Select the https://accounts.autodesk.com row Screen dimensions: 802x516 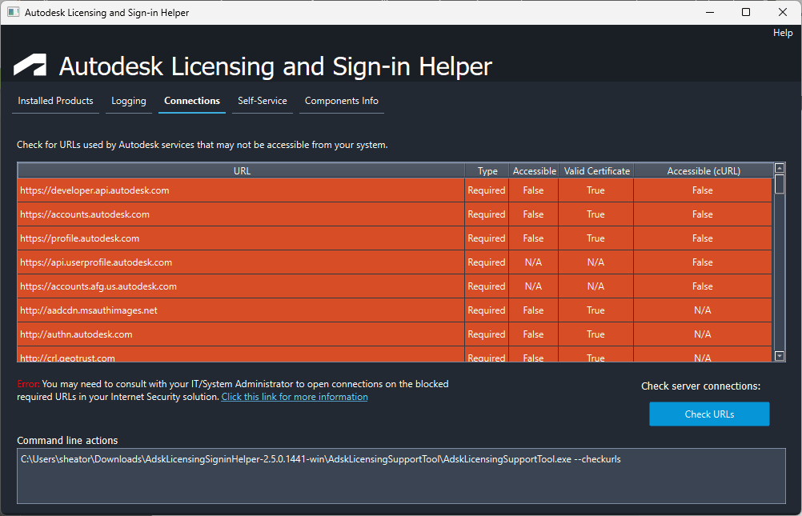coord(395,214)
